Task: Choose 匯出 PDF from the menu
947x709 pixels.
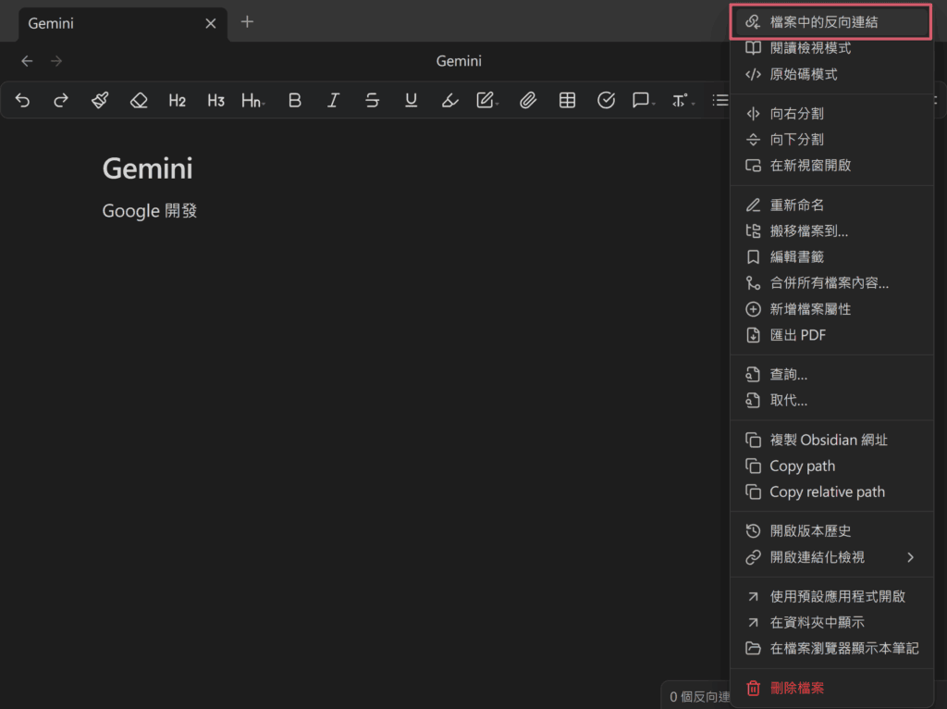Action: pos(797,335)
